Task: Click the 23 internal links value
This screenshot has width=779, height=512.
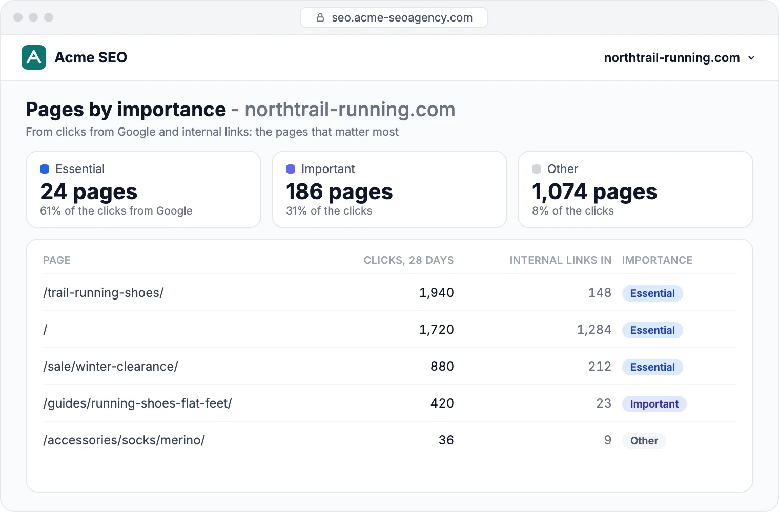Action: pyautogui.click(x=604, y=403)
